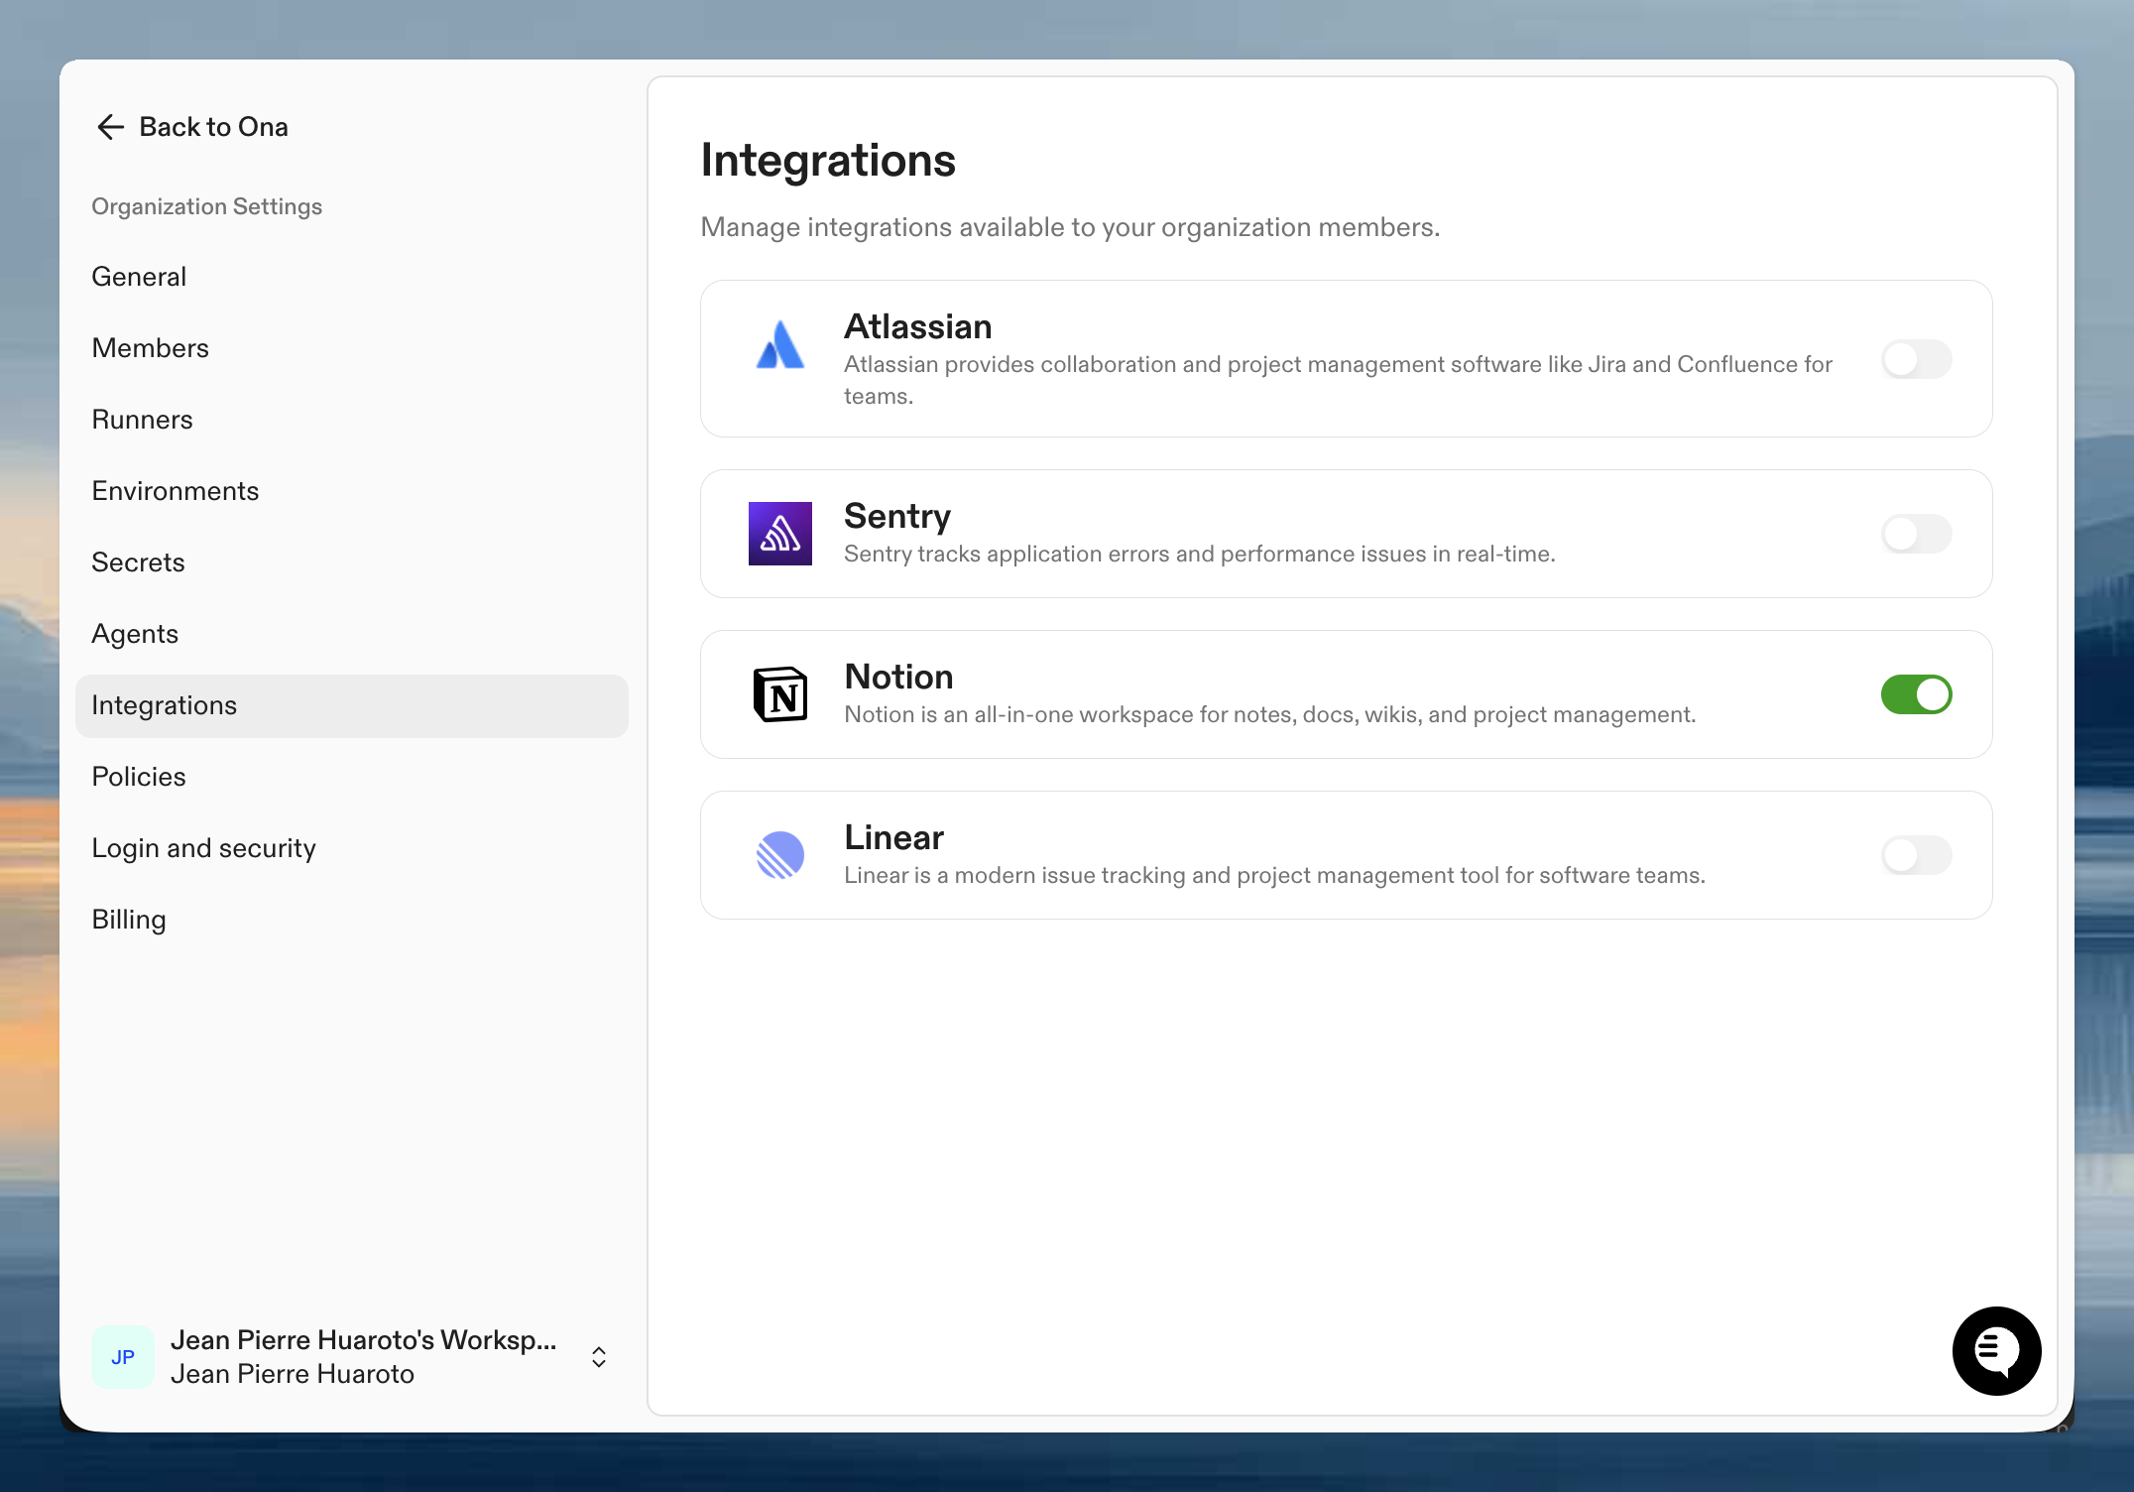This screenshot has height=1492, width=2134.
Task: Click the Sentry logo icon
Action: [x=780, y=534]
